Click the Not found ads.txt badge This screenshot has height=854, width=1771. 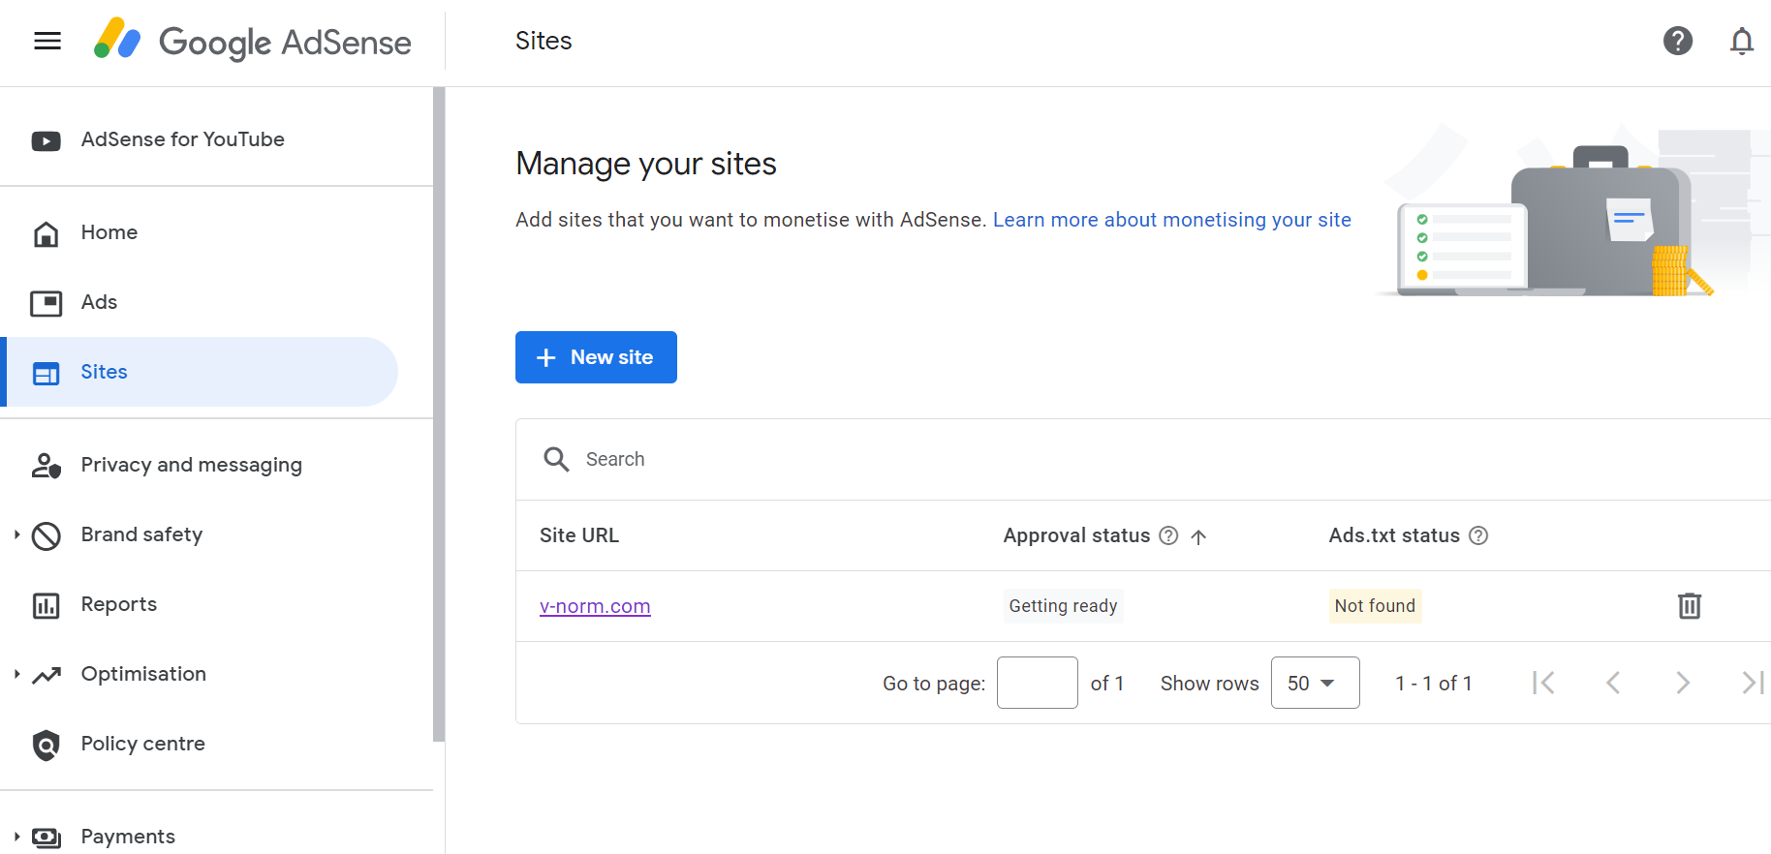point(1375,606)
